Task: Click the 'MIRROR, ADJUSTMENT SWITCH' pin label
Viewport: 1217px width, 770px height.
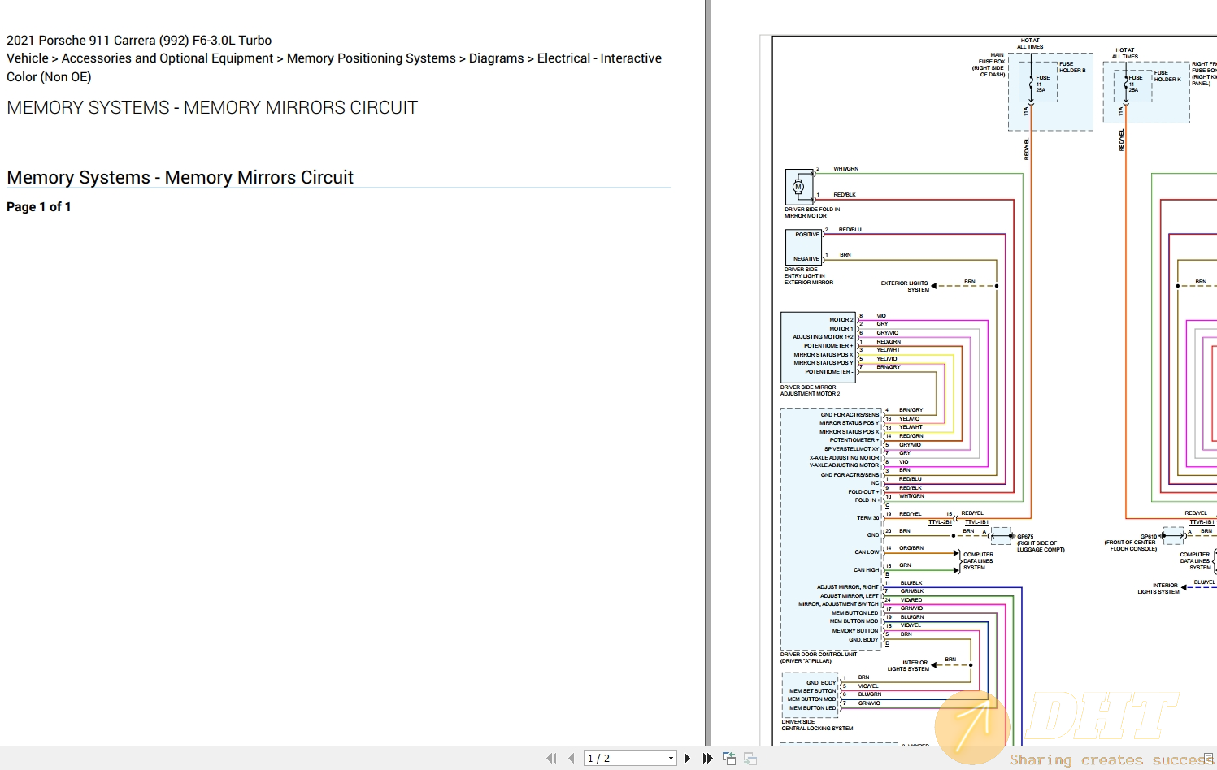Action: [839, 604]
